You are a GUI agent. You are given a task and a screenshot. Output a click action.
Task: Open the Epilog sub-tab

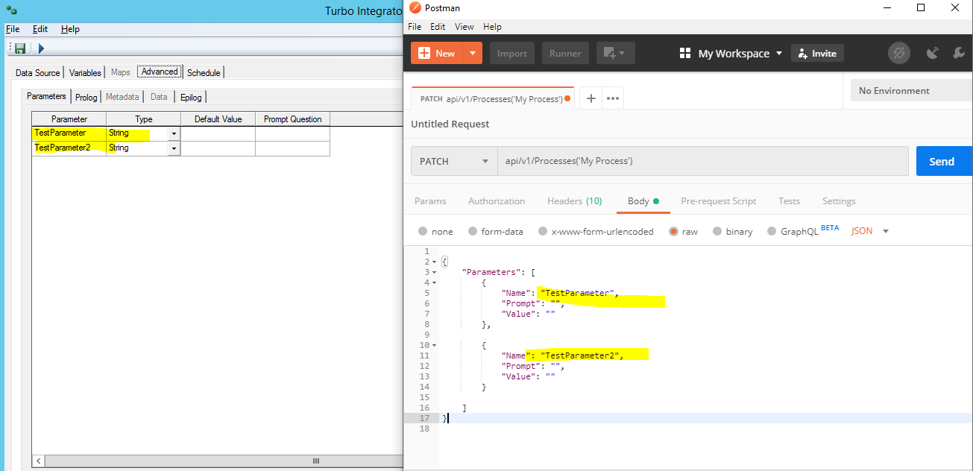(x=191, y=97)
